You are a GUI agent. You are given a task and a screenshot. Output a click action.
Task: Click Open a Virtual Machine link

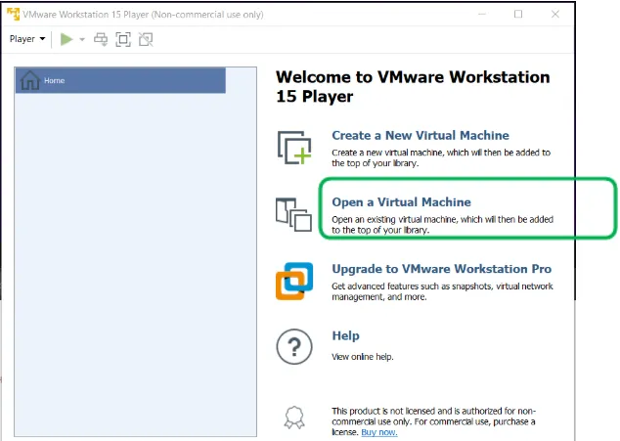pos(401,202)
